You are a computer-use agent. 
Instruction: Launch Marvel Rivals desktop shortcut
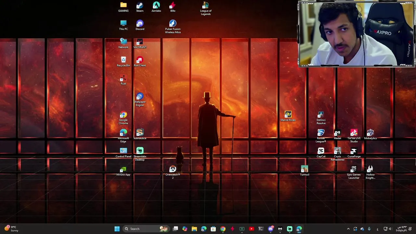(288, 116)
